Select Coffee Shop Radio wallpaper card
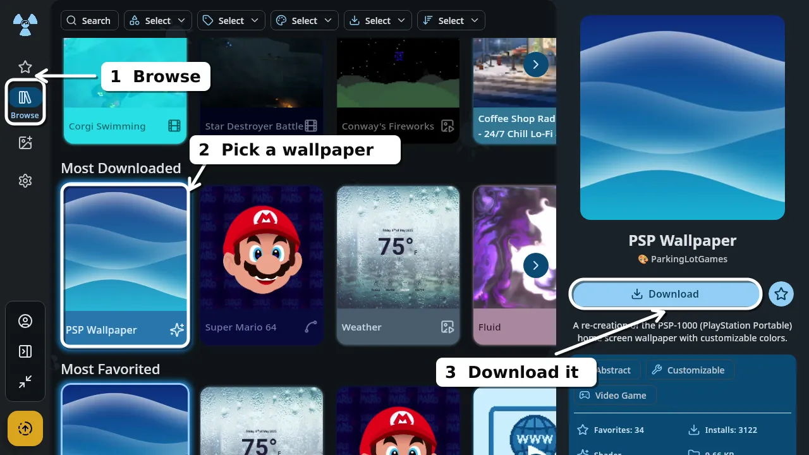The width and height of the screenshot is (809, 455). (514, 90)
